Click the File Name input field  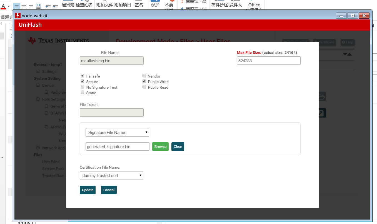pyautogui.click(x=112, y=61)
